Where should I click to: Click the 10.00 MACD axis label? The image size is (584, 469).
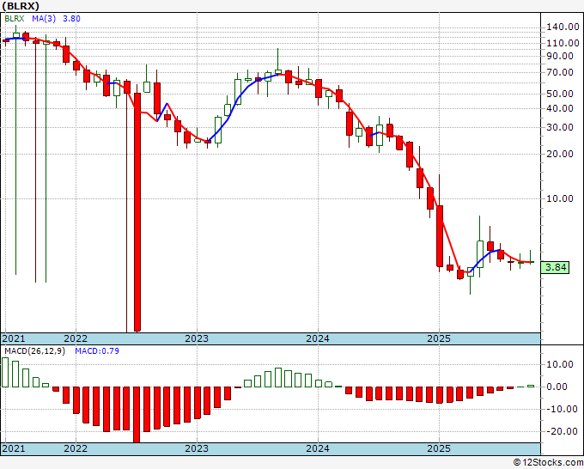[560, 364]
